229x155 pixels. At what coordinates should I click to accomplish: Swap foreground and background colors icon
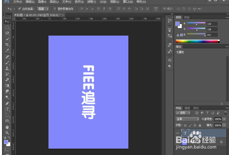click(x=9, y=137)
